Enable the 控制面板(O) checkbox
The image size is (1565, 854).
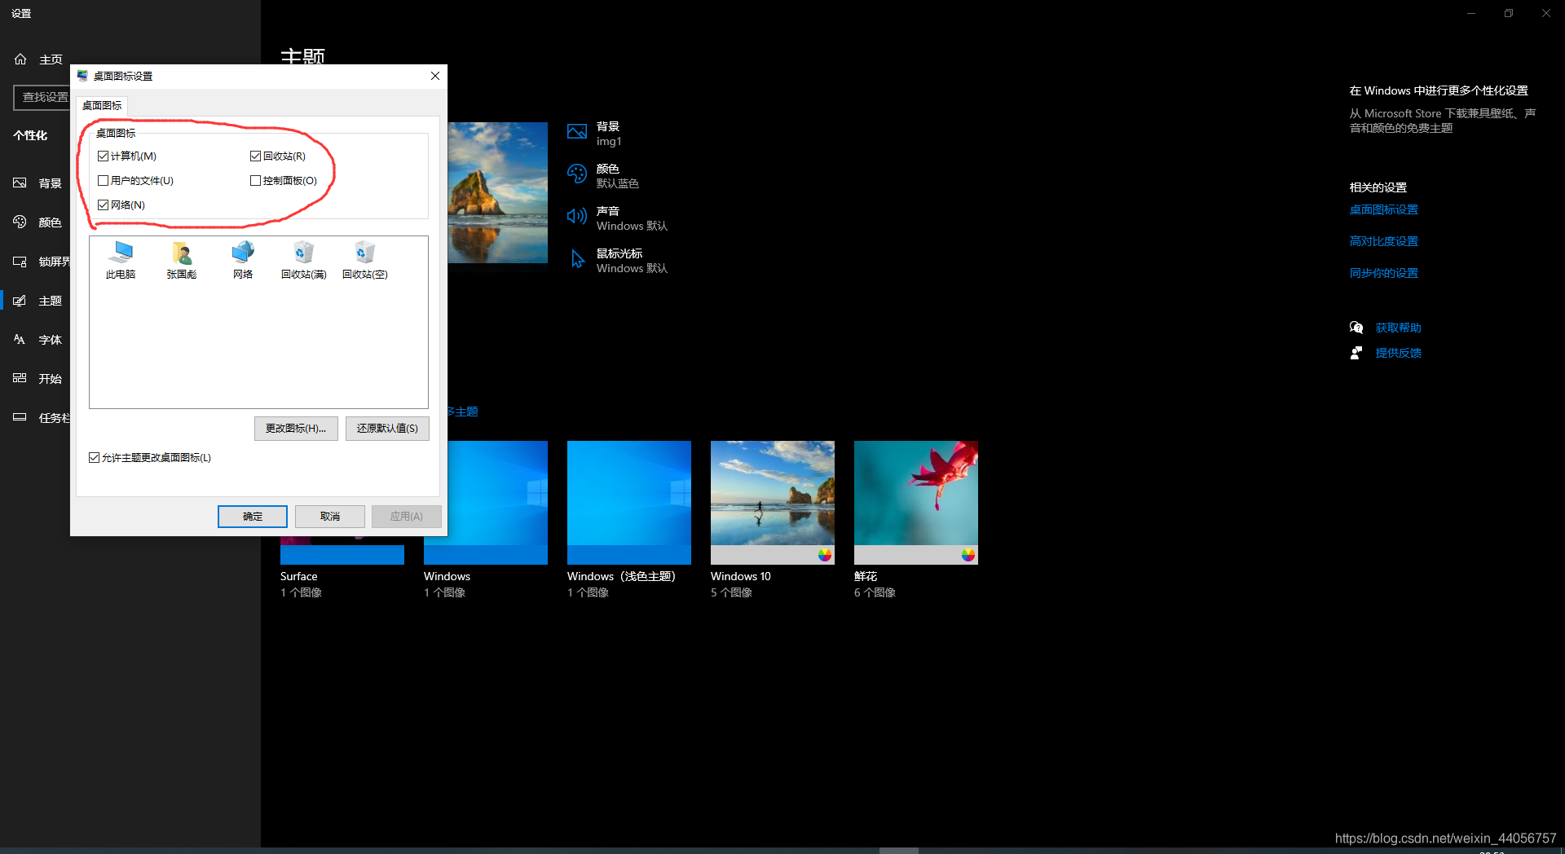(255, 181)
